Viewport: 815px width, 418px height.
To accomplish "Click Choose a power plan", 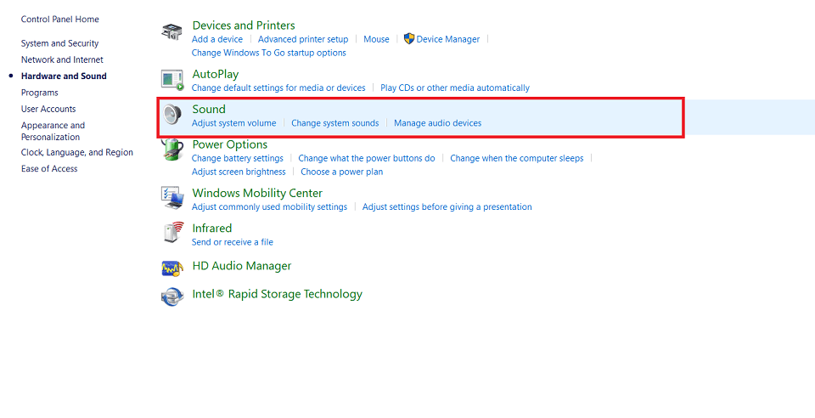I will 341,172.
